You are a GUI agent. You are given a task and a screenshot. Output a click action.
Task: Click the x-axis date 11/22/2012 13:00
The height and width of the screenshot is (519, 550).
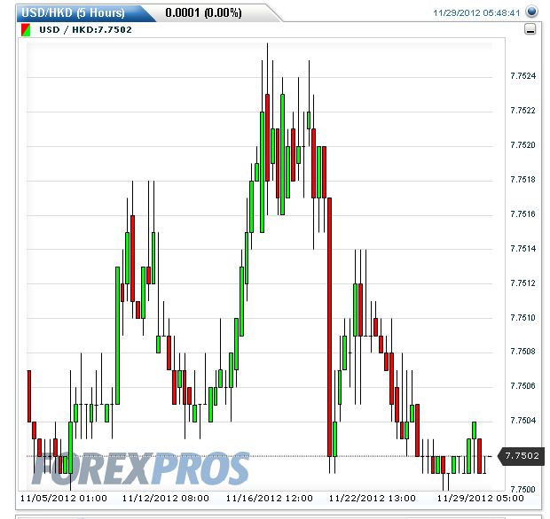coord(373,498)
